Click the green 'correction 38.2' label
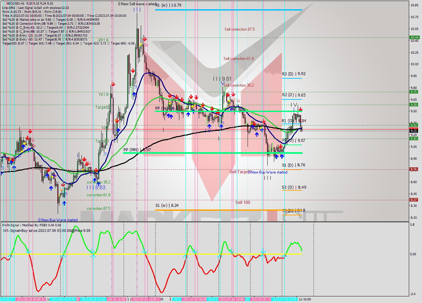Image resolution: width=422 pixels, height=303 pixels. pos(99,182)
